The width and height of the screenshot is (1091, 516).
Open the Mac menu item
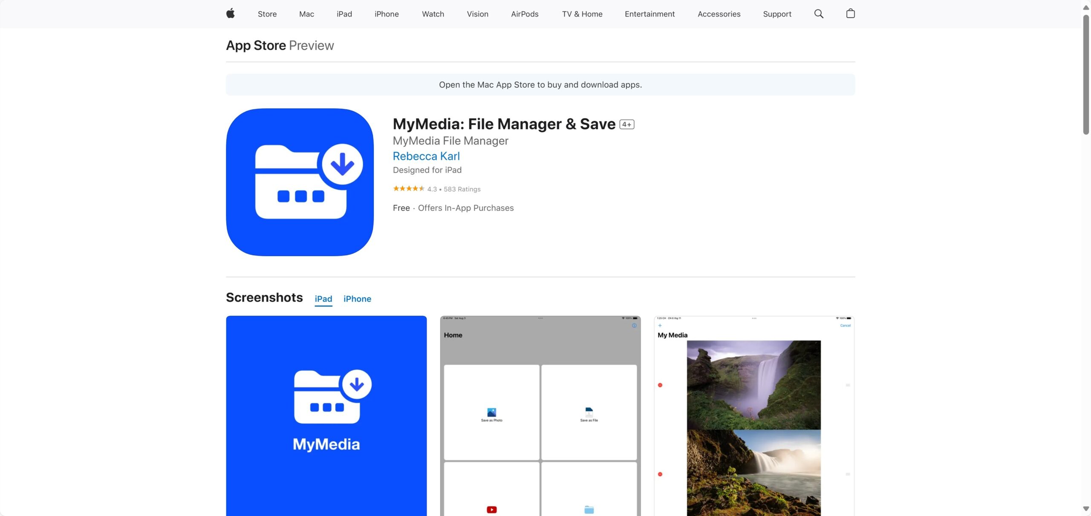pos(306,14)
